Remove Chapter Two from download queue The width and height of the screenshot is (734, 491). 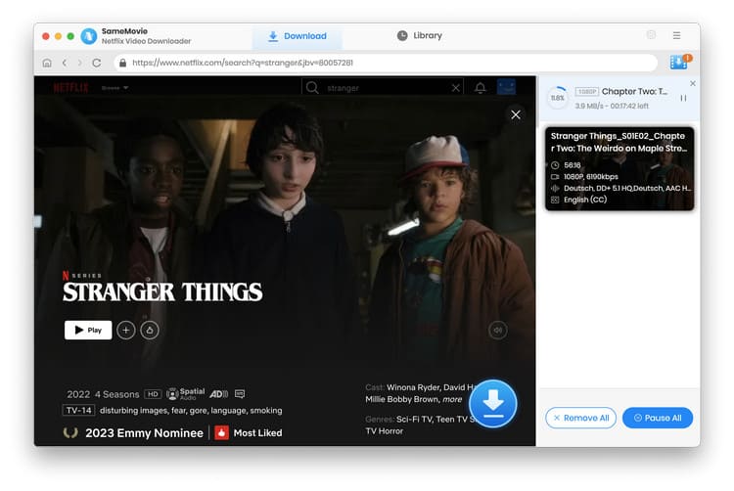coord(693,83)
